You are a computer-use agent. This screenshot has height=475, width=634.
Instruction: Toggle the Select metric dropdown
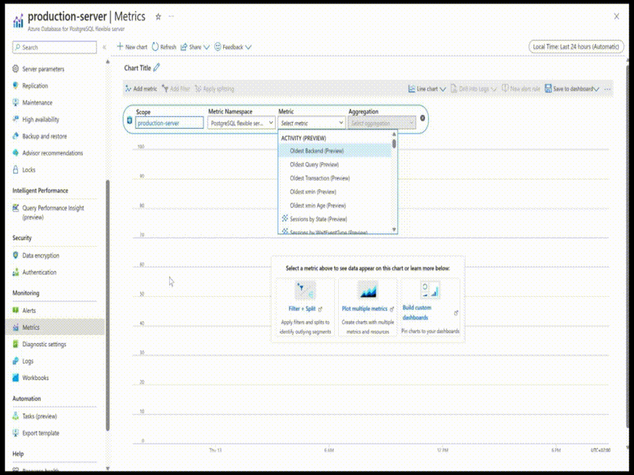click(x=311, y=123)
